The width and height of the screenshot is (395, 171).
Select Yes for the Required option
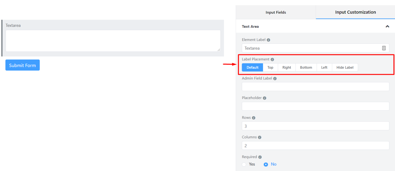244,164
